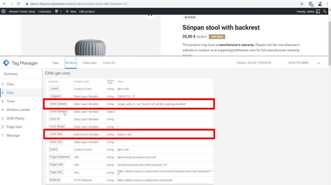Click the Sönpan stool with backrest title
This screenshot has width=331, height=185.
point(221,27)
